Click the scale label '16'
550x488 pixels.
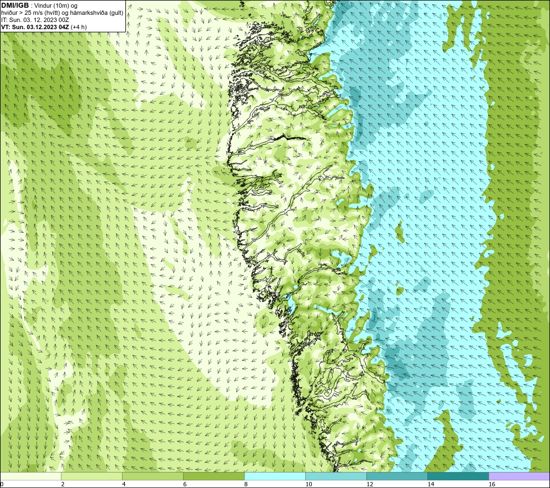(x=492, y=485)
